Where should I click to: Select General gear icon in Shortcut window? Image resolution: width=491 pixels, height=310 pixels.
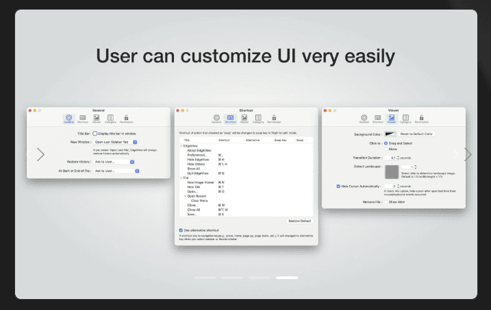click(216, 119)
